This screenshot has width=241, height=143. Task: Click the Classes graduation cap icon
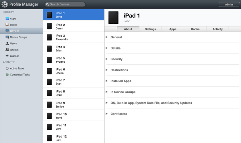tap(7, 56)
